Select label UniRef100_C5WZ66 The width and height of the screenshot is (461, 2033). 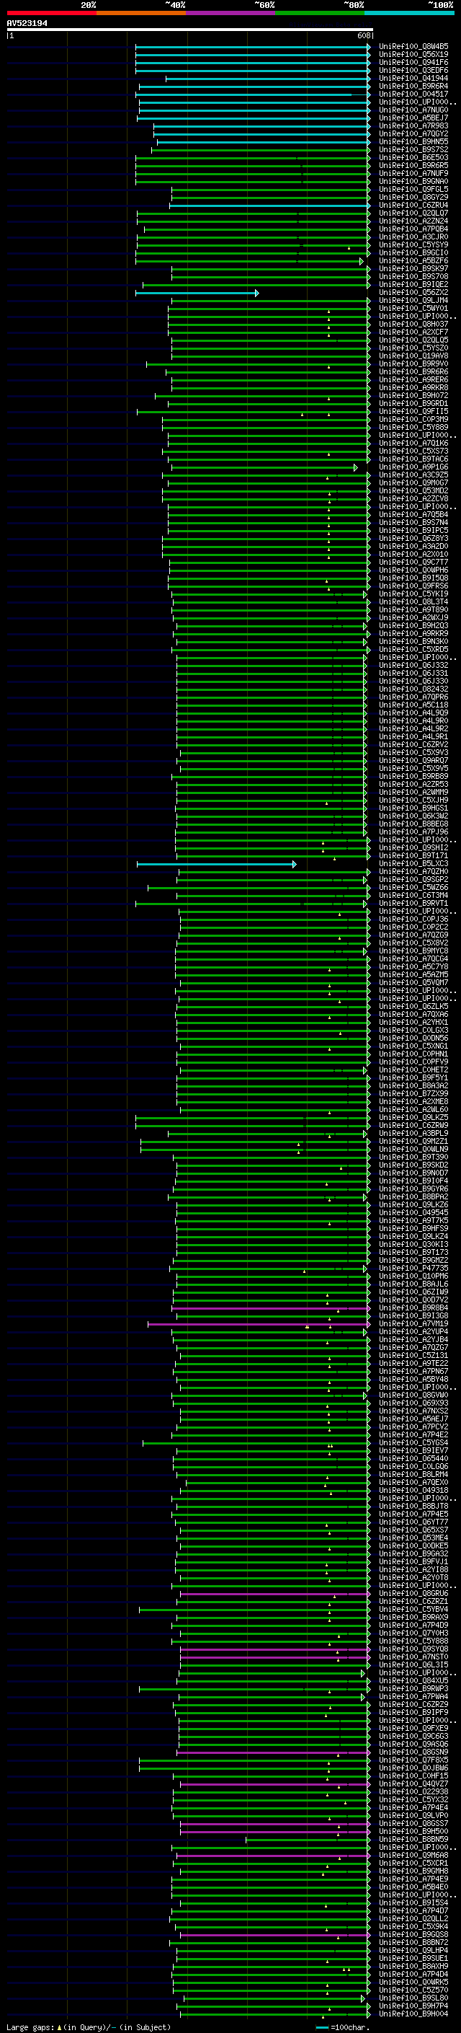click(413, 887)
